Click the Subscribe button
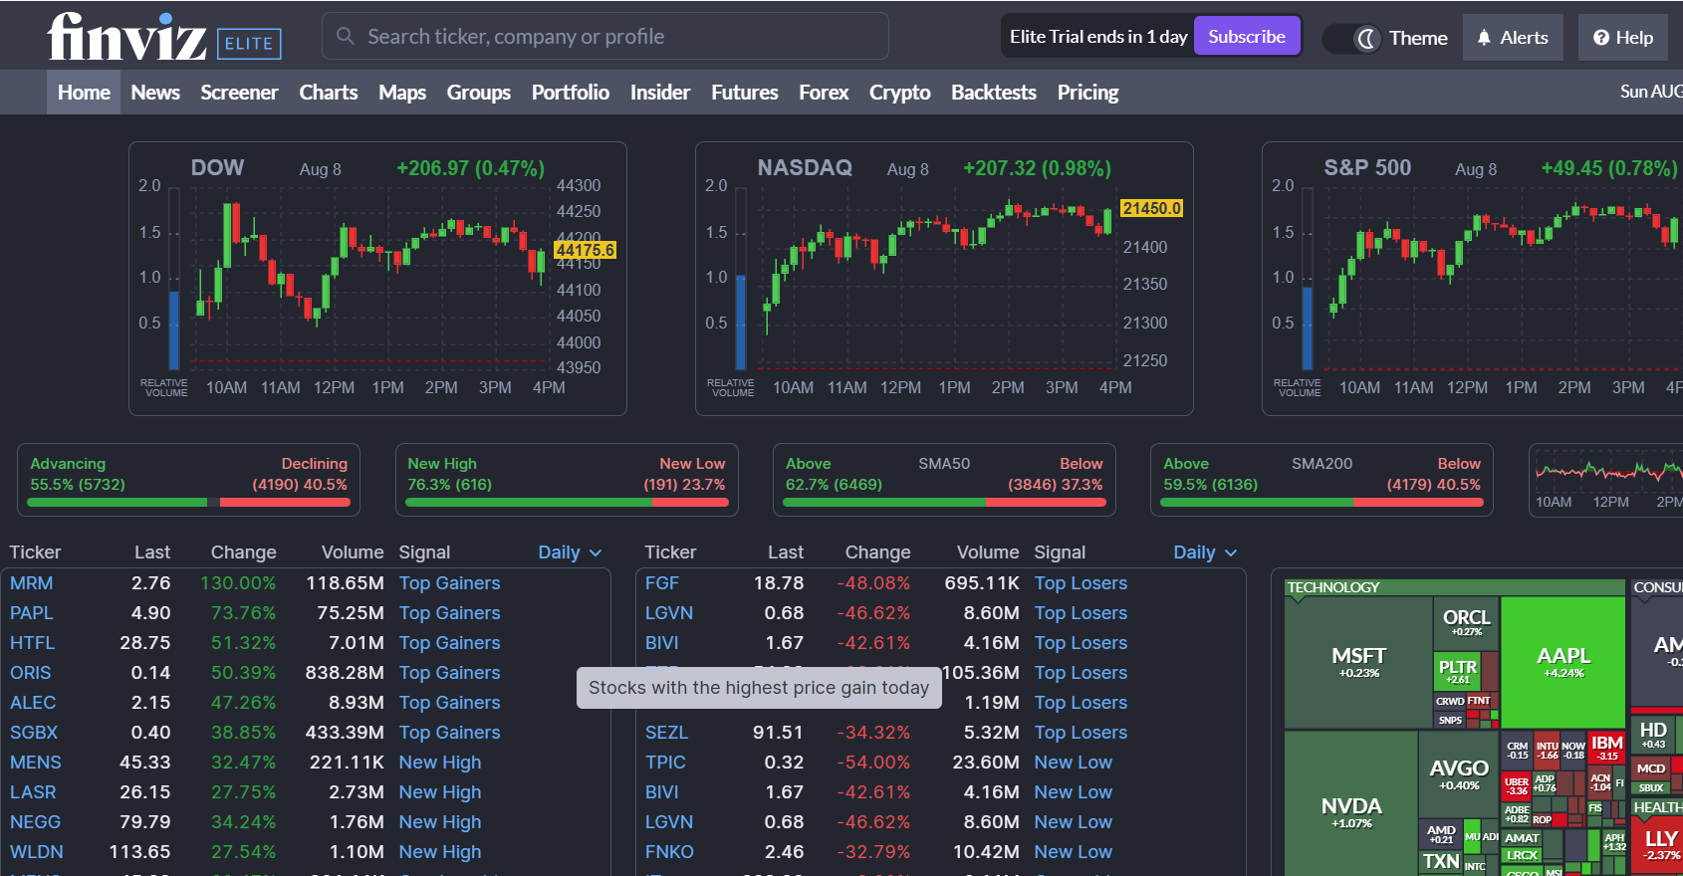The width and height of the screenshot is (1683, 876). tap(1247, 37)
